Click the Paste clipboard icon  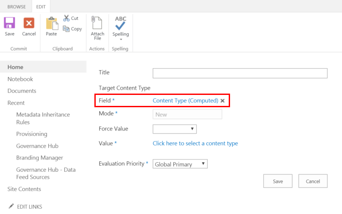[x=51, y=23]
